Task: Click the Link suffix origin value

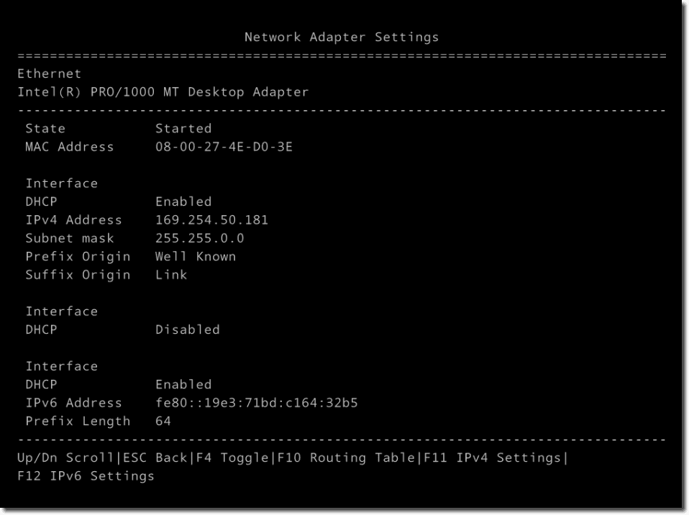Action: 171,275
